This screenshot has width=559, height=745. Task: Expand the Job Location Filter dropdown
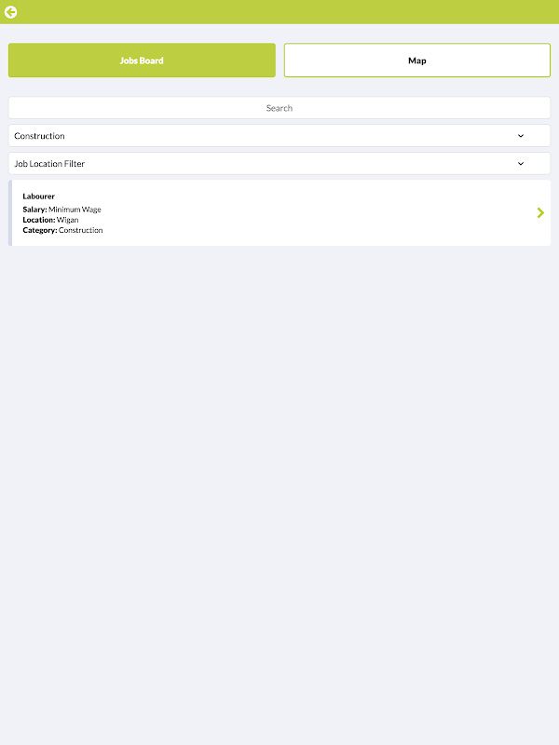[x=261, y=164]
